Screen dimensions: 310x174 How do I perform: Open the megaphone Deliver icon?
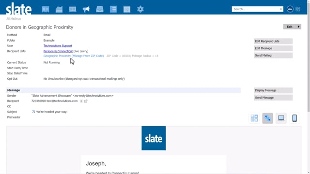[86, 9]
